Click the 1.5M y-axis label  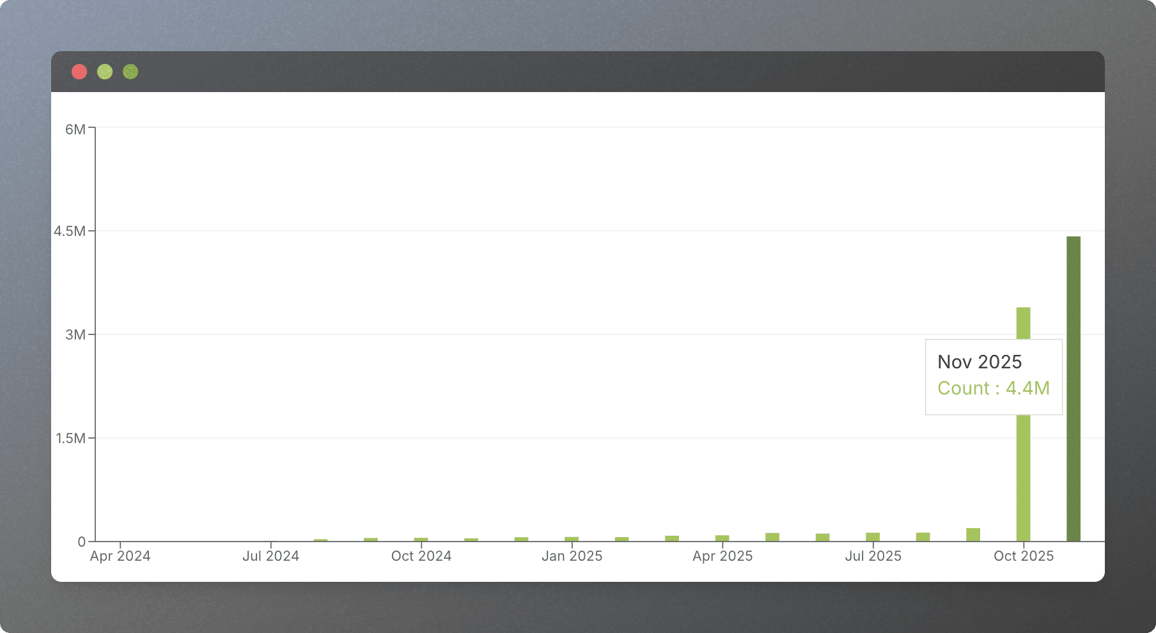[70, 439]
